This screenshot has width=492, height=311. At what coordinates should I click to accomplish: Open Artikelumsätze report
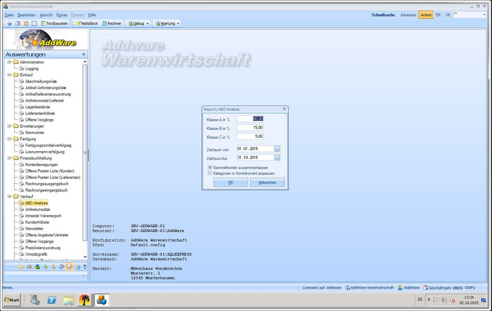coord(37,209)
